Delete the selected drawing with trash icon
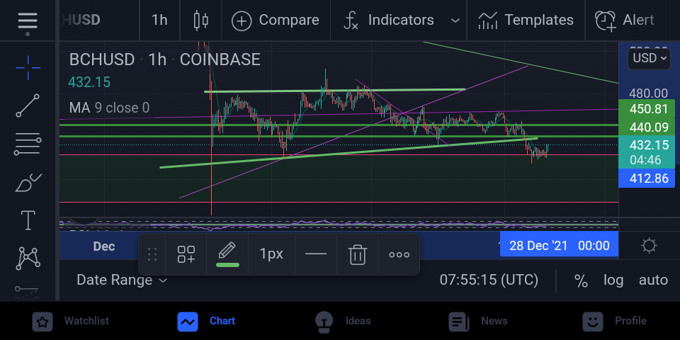The width and height of the screenshot is (680, 340). [357, 254]
